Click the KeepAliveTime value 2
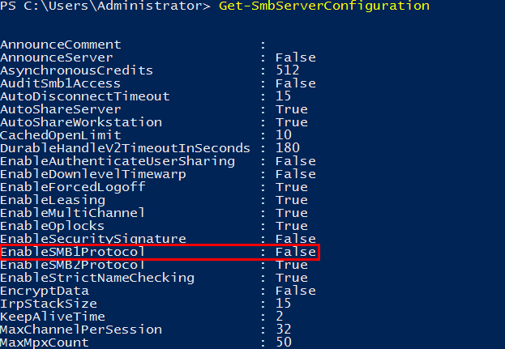 click(x=280, y=317)
